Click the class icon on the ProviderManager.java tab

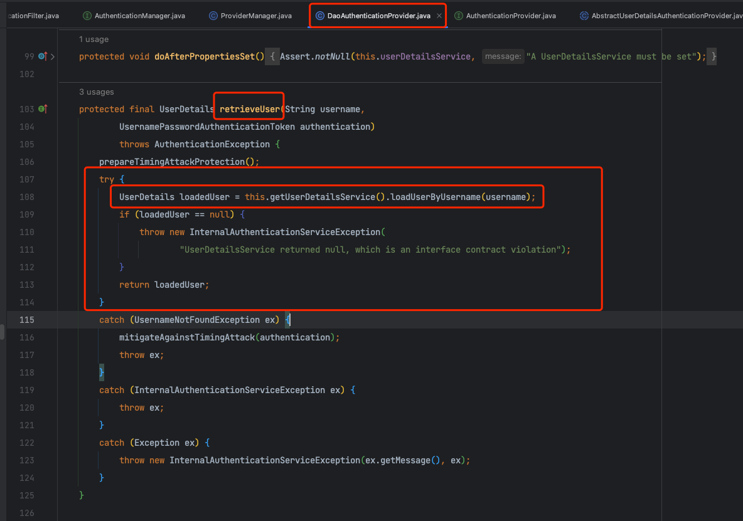point(213,16)
